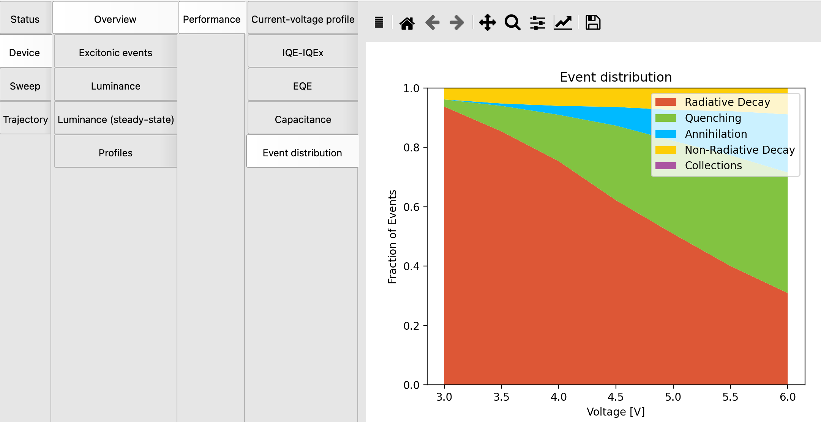This screenshot has height=422, width=821.
Task: Switch to the IQE-IQEx plot
Action: point(303,53)
